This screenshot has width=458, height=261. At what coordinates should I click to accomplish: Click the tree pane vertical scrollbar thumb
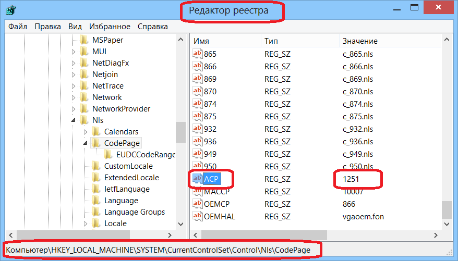click(x=180, y=132)
